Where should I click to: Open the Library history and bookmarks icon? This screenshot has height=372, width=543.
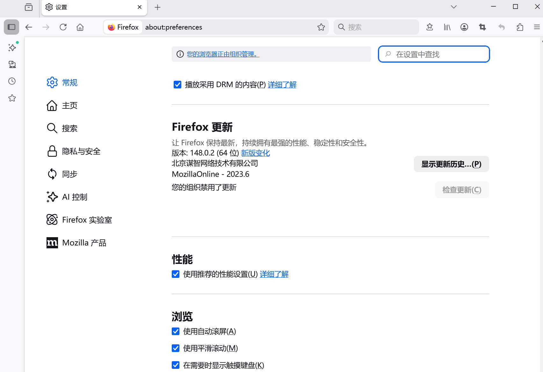(x=447, y=27)
